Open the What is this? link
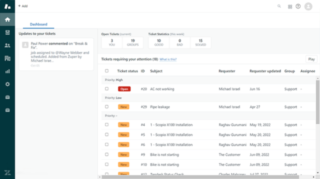The width and height of the screenshot is (320, 179). 168,59
